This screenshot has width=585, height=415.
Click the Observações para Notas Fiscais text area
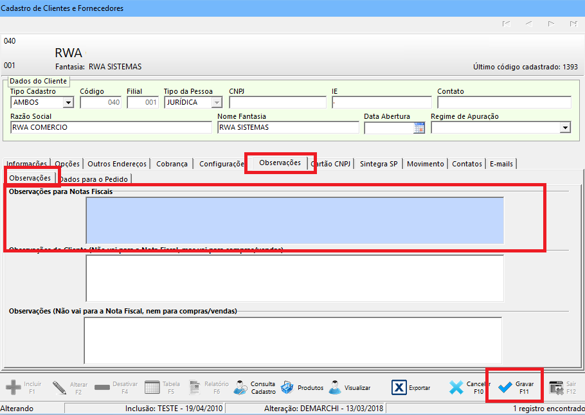294,221
